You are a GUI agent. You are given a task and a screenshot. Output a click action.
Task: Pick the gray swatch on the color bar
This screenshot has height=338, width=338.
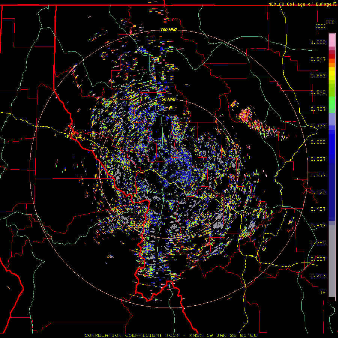(332, 261)
